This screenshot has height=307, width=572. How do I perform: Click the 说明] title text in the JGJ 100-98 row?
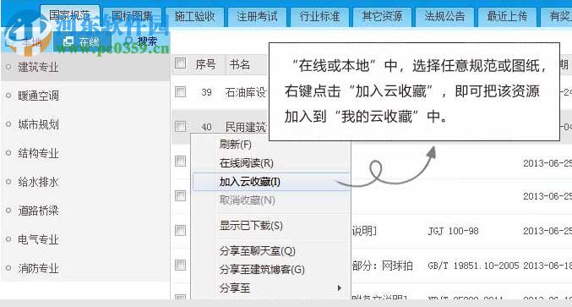[364, 231]
